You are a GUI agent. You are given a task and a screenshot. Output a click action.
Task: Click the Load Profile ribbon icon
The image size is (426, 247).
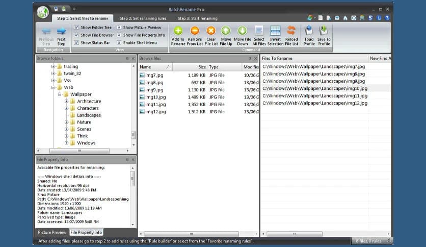pyautogui.click(x=309, y=31)
